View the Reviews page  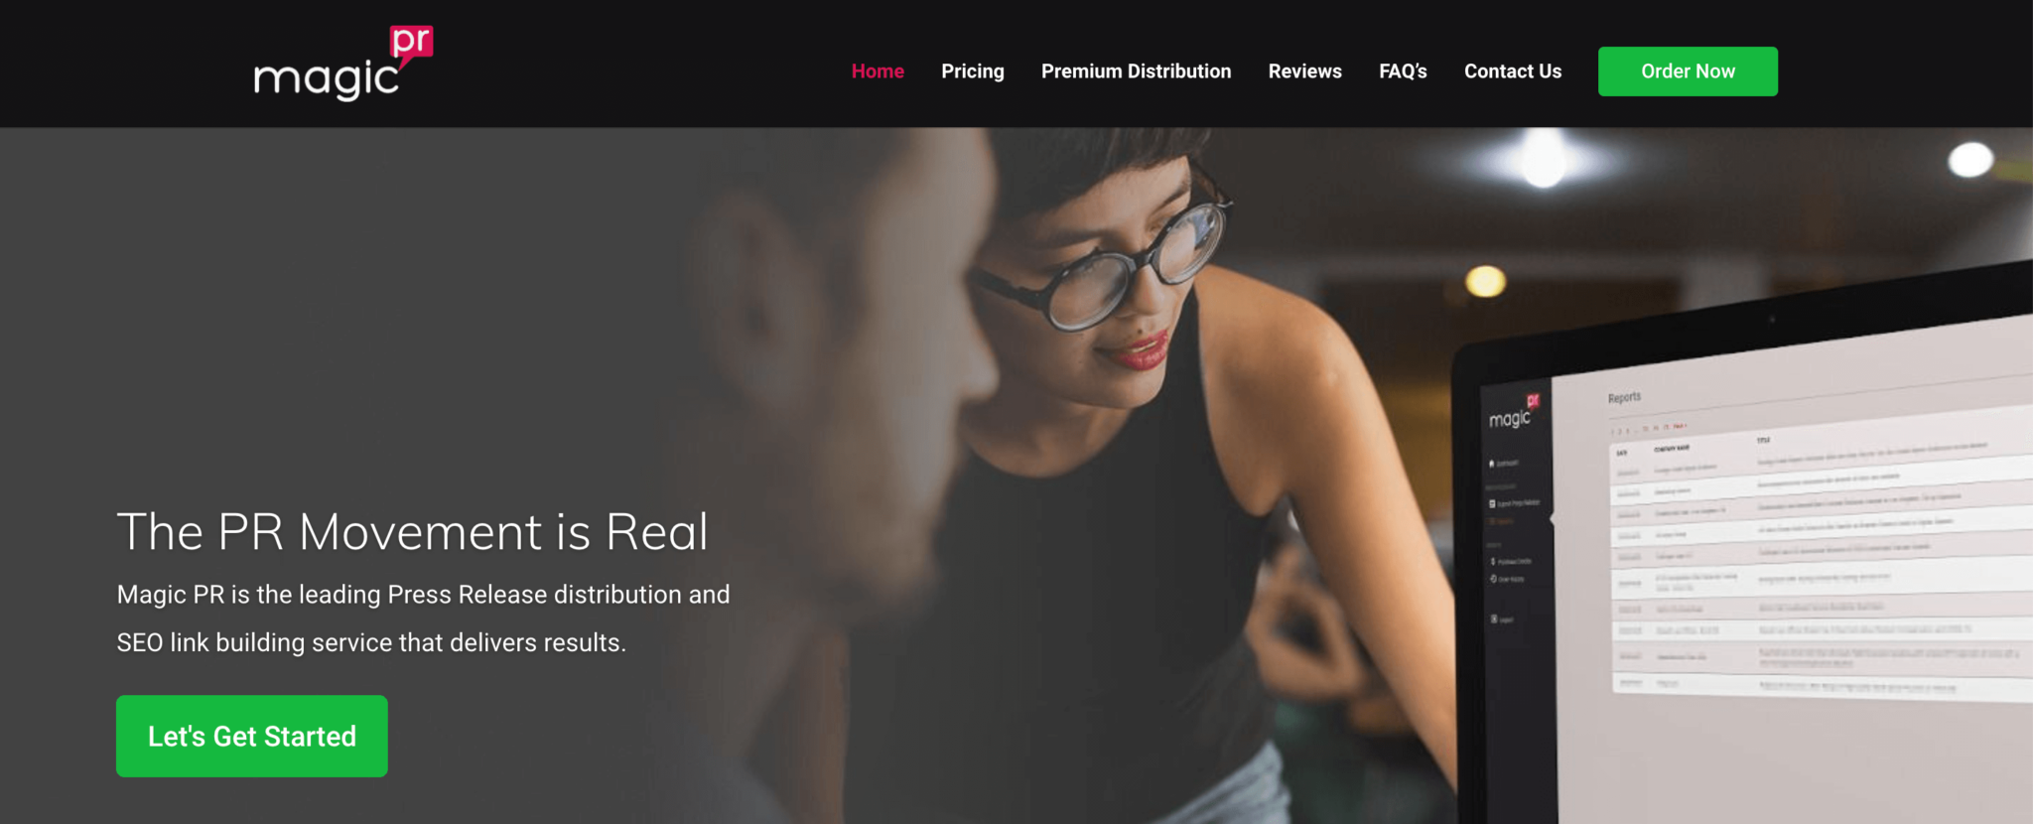1304,71
